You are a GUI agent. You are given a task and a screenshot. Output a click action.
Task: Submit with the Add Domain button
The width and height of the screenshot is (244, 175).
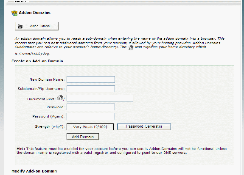83,137
